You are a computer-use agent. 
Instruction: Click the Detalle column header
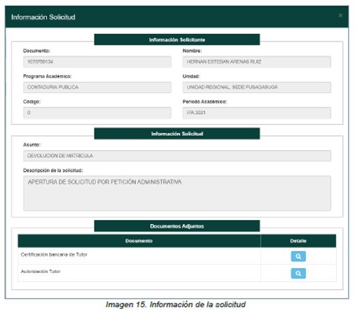tap(298, 241)
